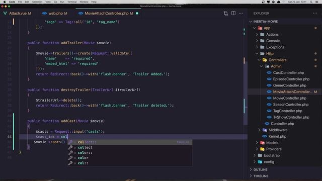This screenshot has width=322, height=181.
Task: Open the Control Center icon in the menu bar
Action: click(316, 2)
